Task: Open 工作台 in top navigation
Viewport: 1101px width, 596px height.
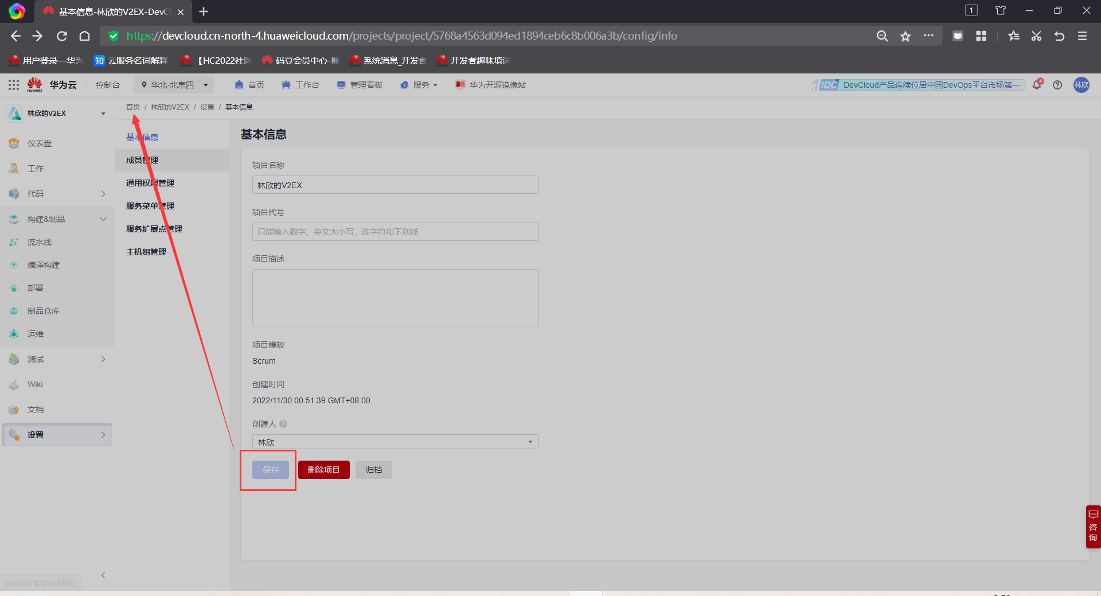Action: click(x=300, y=85)
